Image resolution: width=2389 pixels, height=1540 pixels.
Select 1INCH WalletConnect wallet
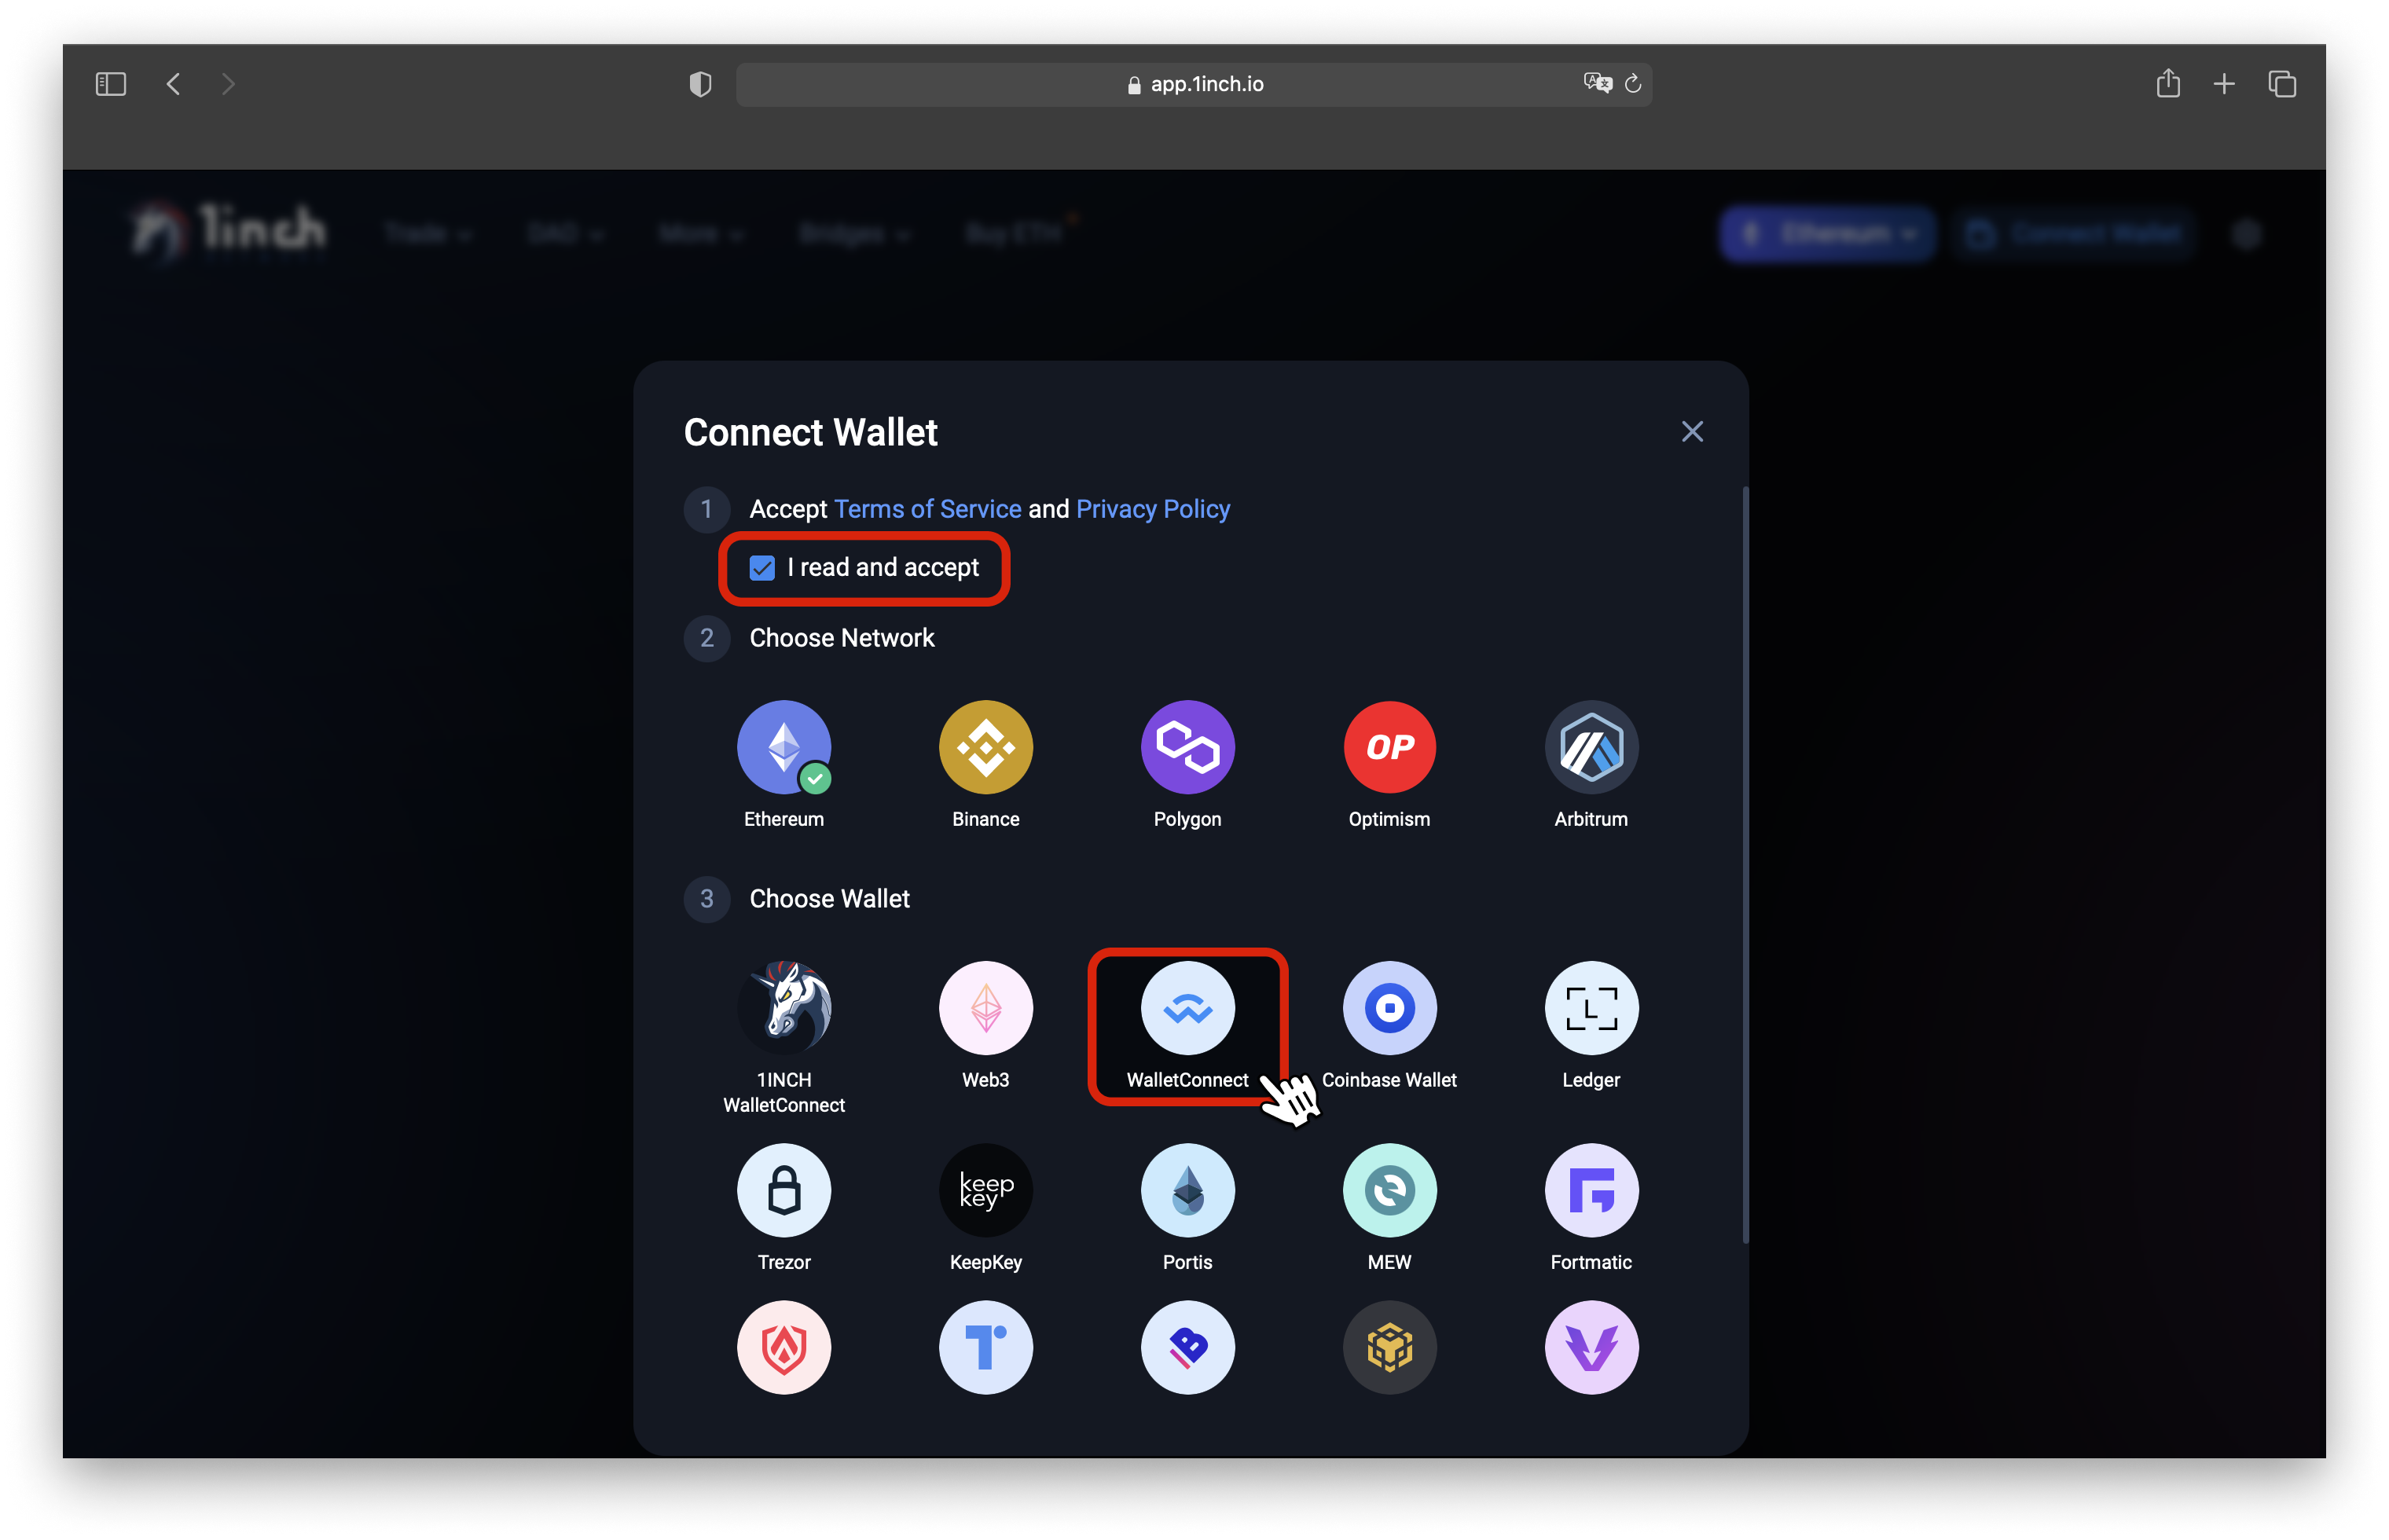784,1008
